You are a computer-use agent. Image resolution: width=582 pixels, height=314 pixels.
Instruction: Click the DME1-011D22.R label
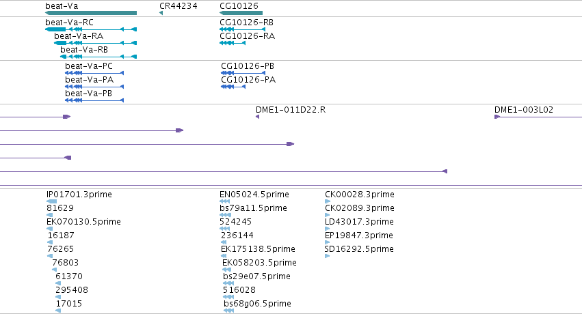(291, 110)
